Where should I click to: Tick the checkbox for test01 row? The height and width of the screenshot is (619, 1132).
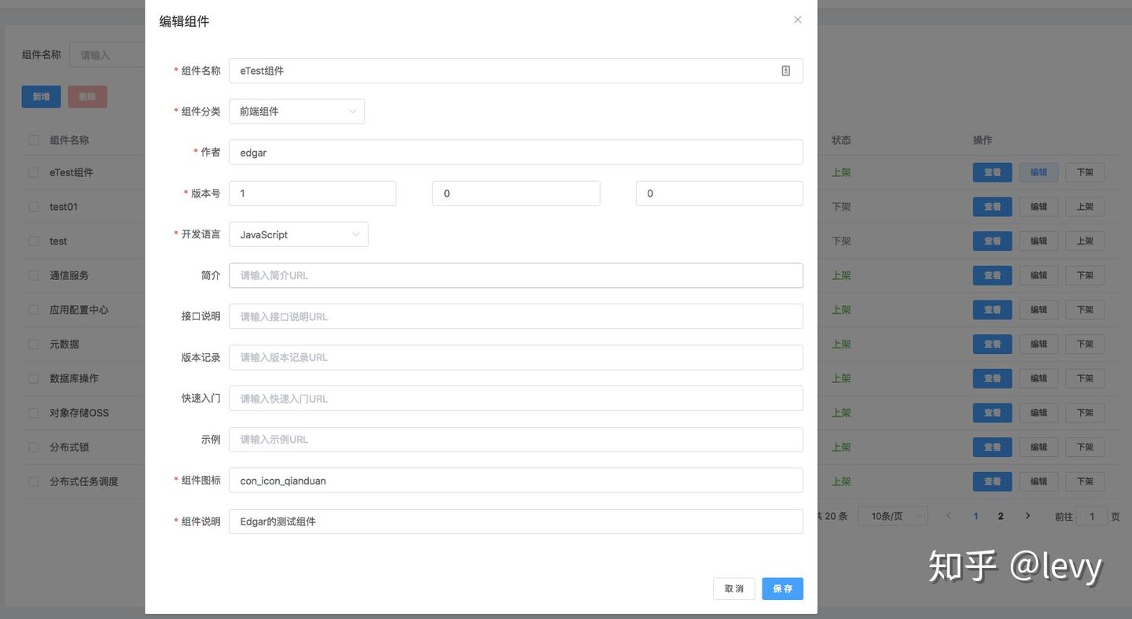click(x=34, y=207)
